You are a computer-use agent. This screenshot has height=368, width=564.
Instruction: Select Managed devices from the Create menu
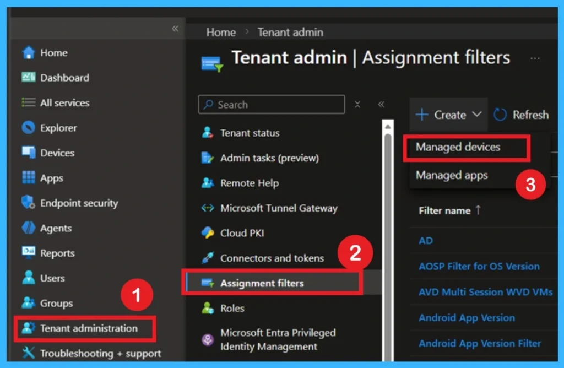(x=460, y=147)
